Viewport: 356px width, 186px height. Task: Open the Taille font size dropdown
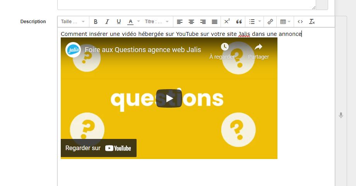click(73, 22)
